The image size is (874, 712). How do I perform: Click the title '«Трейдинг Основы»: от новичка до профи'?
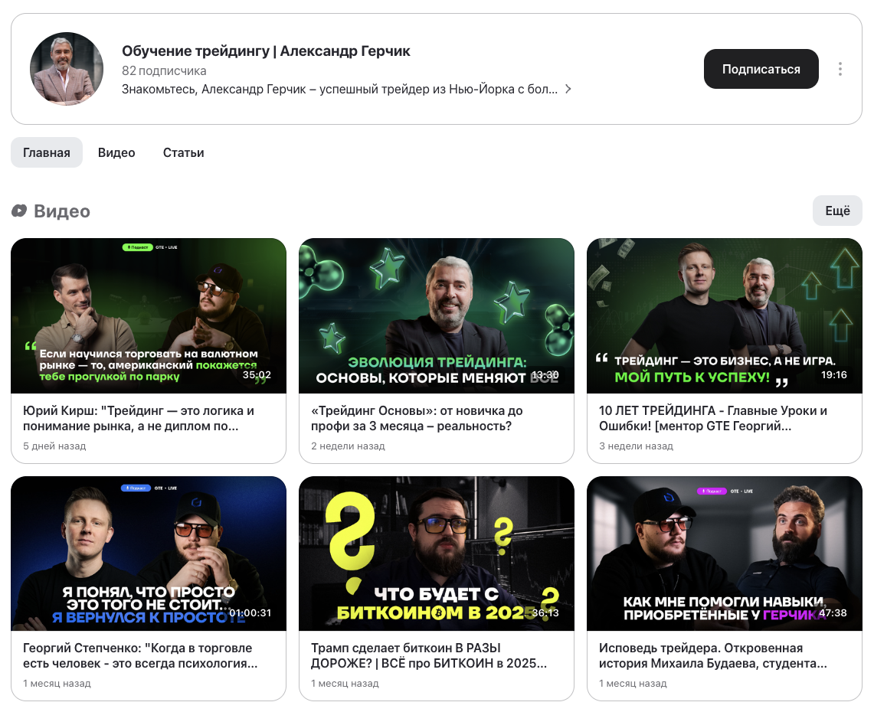(x=417, y=419)
